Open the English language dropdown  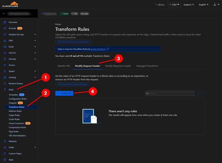pyautogui.click(x=204, y=5)
